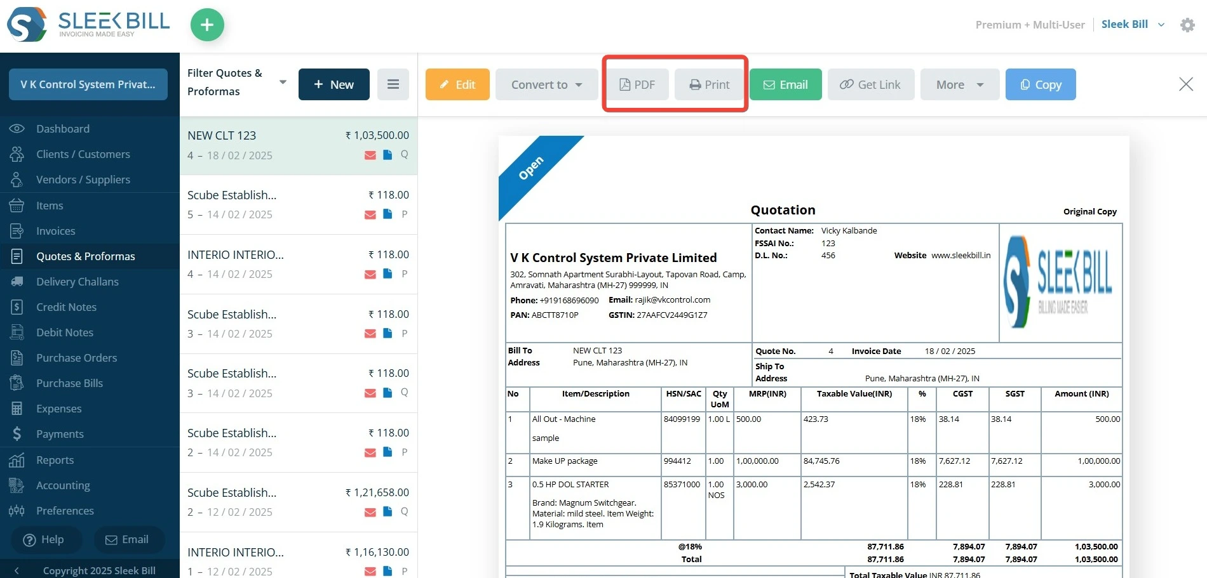This screenshot has height=578, width=1207.
Task: Click the Sleek Bill logo image in quotation
Action: coord(1059,282)
